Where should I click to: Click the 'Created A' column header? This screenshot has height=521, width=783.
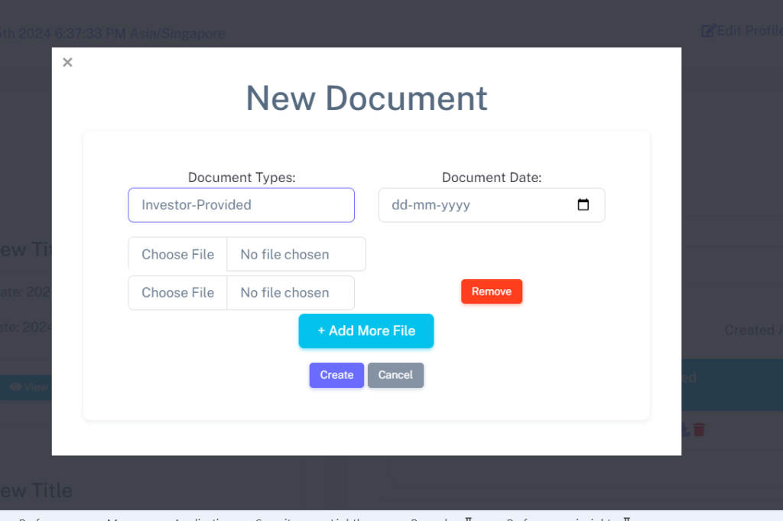click(x=752, y=330)
